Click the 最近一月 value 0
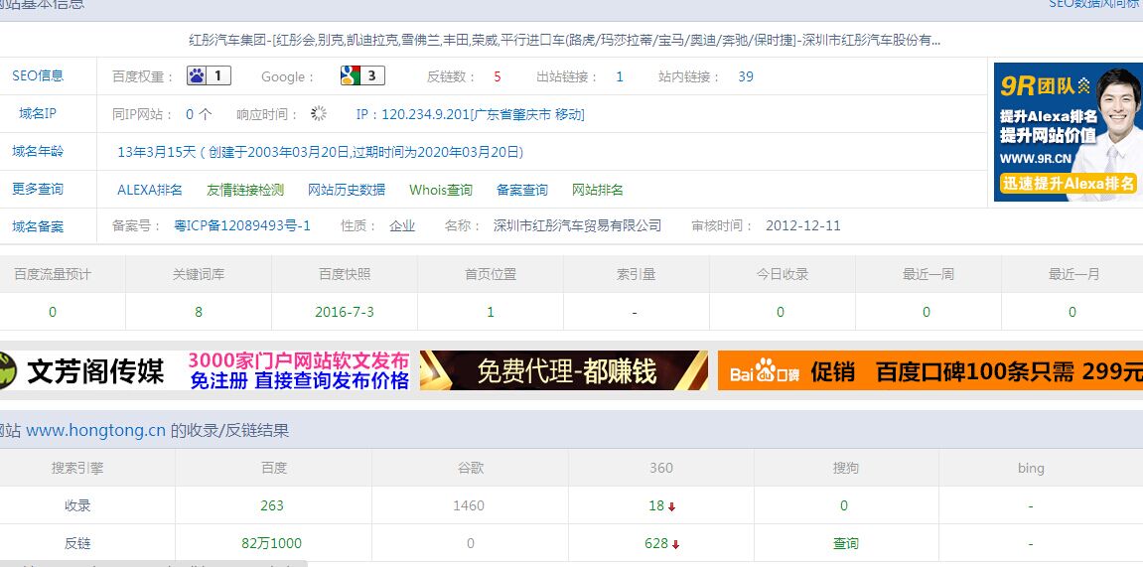1143x567 pixels. (1072, 312)
